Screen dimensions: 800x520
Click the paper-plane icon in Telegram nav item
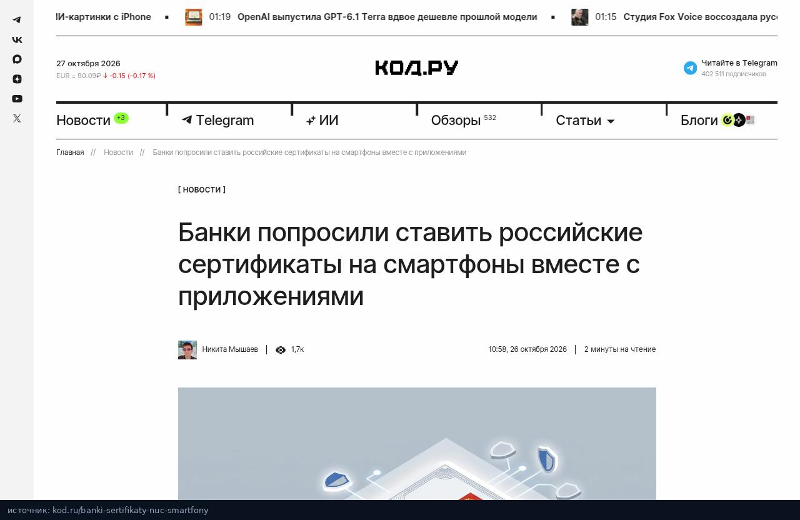[x=186, y=120]
